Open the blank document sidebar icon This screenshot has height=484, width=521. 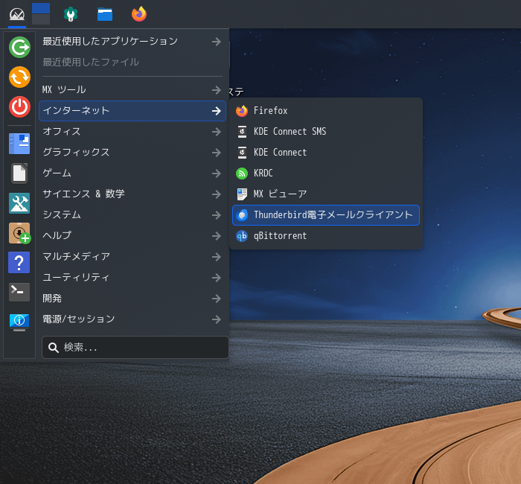(x=19, y=173)
